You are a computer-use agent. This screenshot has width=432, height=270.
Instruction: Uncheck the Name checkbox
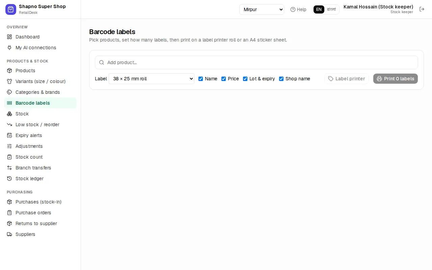click(x=201, y=79)
